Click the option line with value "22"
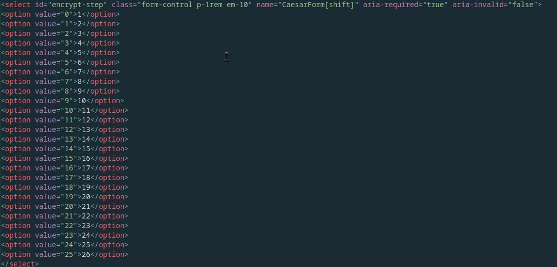Image resolution: width=557 pixels, height=267 pixels. (64, 226)
